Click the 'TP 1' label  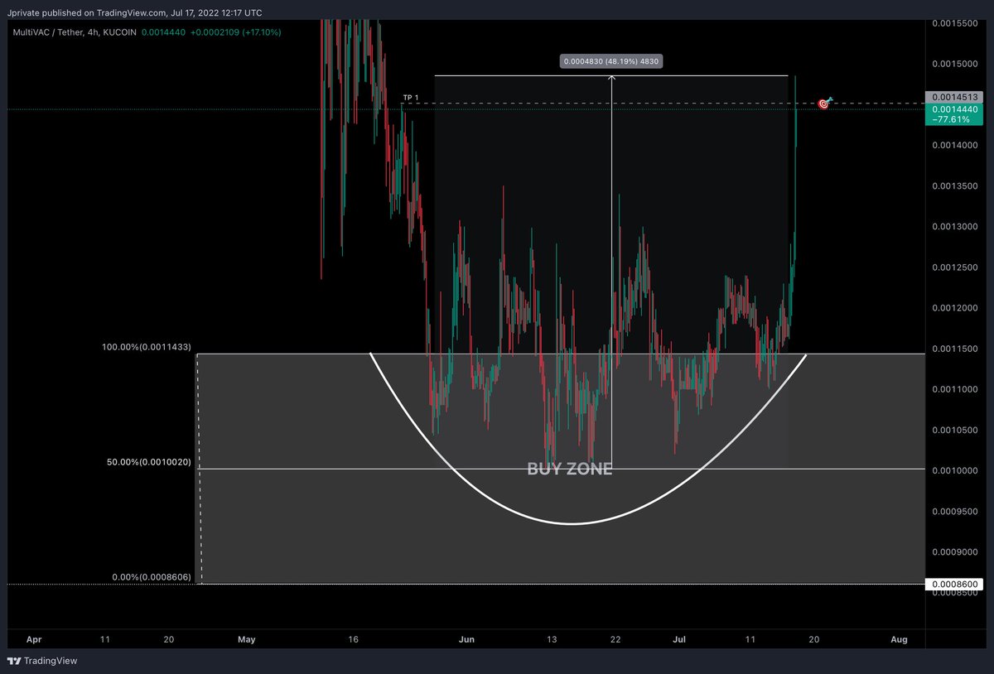tap(411, 98)
